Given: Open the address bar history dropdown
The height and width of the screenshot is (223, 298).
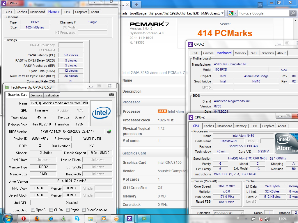Looking at the screenshot, I should pyautogui.click(x=223, y=13).
